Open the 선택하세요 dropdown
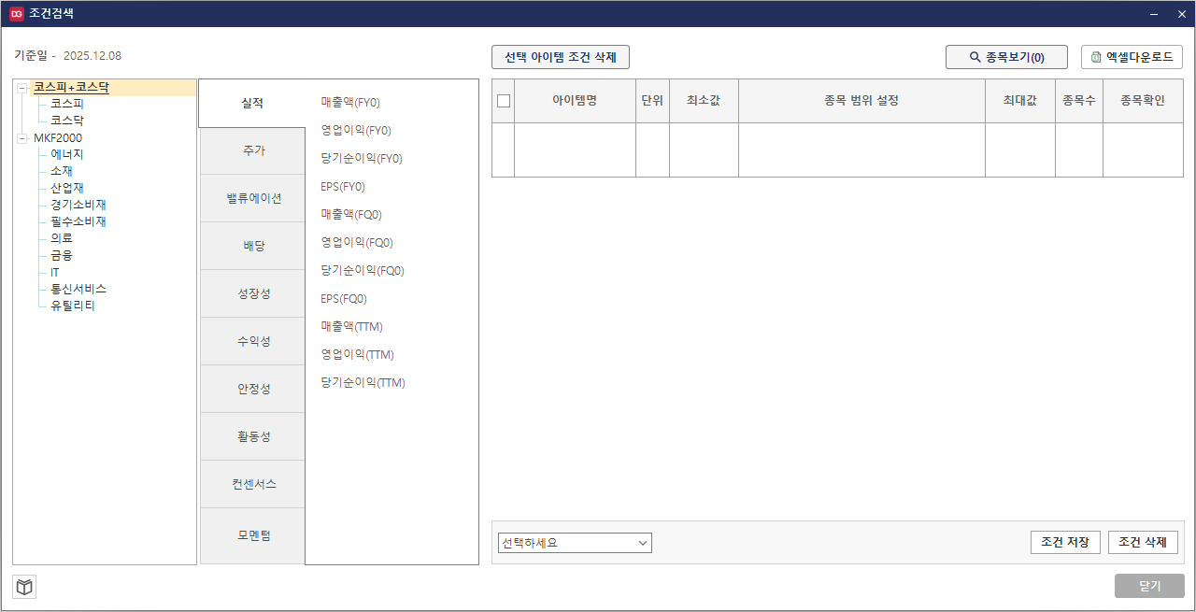 tap(575, 543)
